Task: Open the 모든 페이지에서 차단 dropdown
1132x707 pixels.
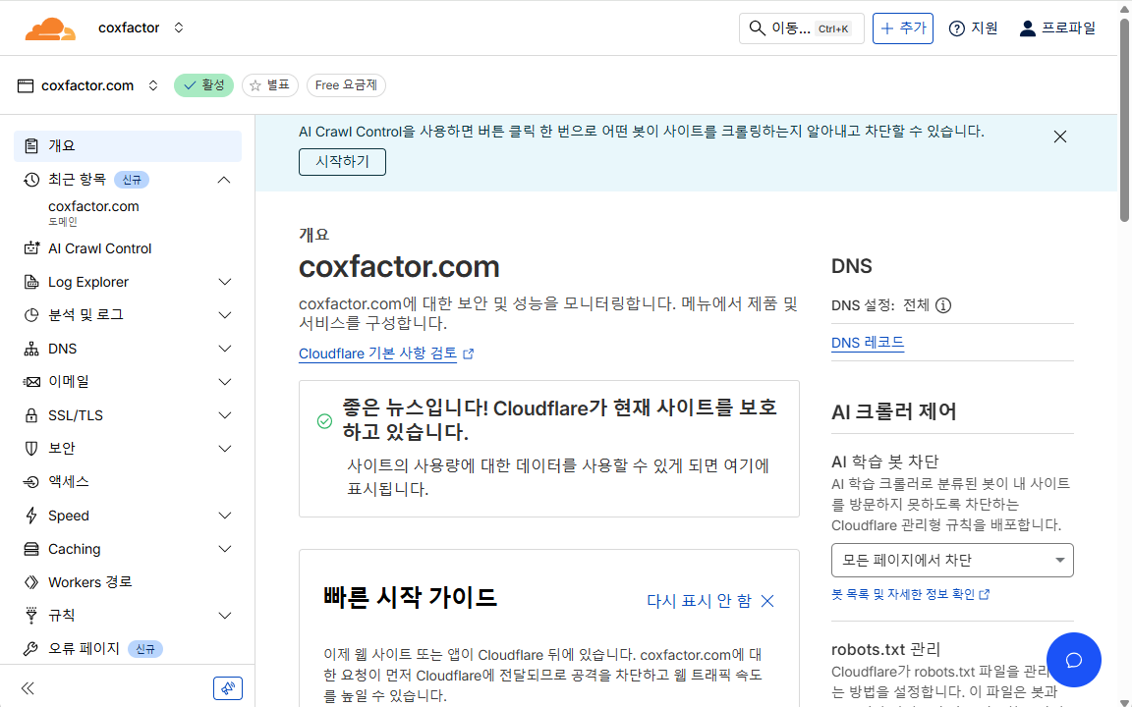Action: [952, 560]
